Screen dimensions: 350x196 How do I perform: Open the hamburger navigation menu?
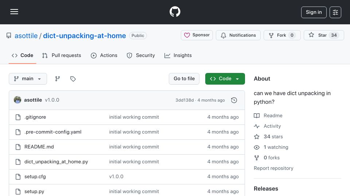(x=14, y=12)
